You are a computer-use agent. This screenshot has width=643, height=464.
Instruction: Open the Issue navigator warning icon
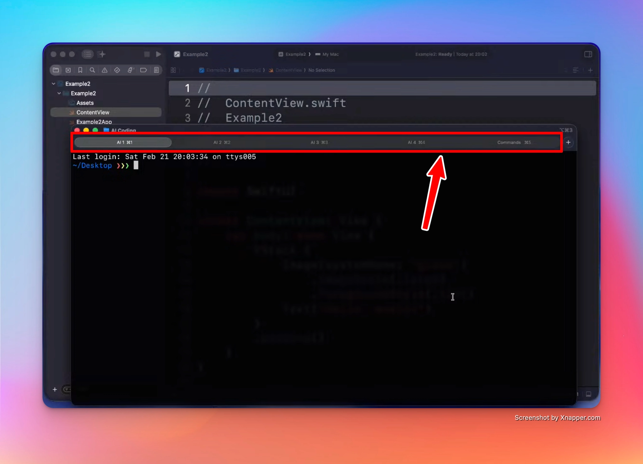105,70
